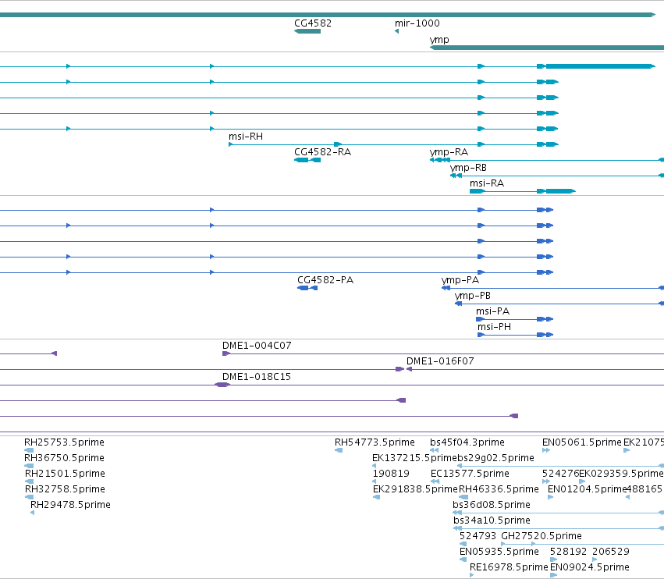Click the RH29478.5prime small arrow
664x579 pixels.
32,513
